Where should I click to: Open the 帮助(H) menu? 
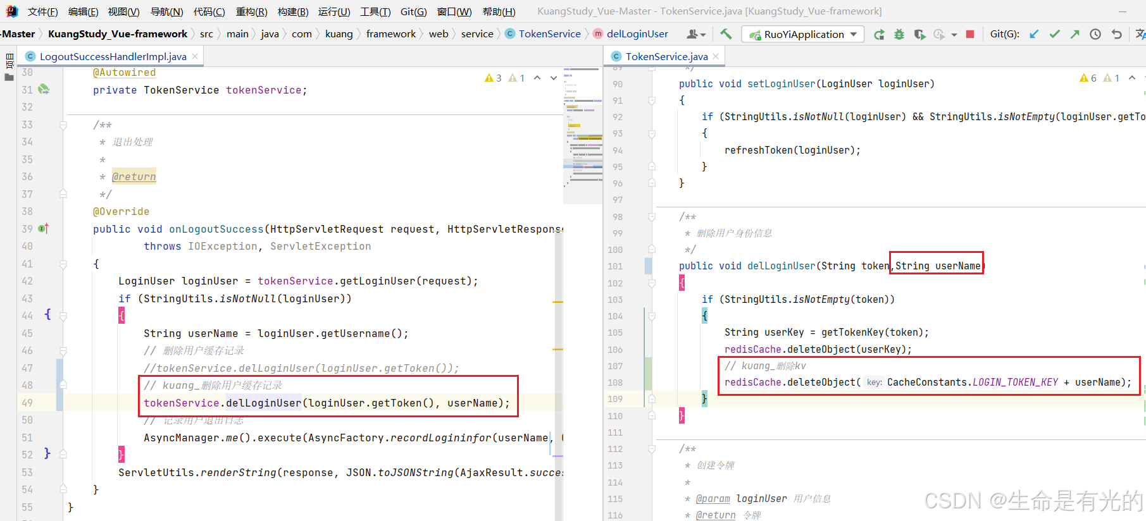tap(499, 11)
